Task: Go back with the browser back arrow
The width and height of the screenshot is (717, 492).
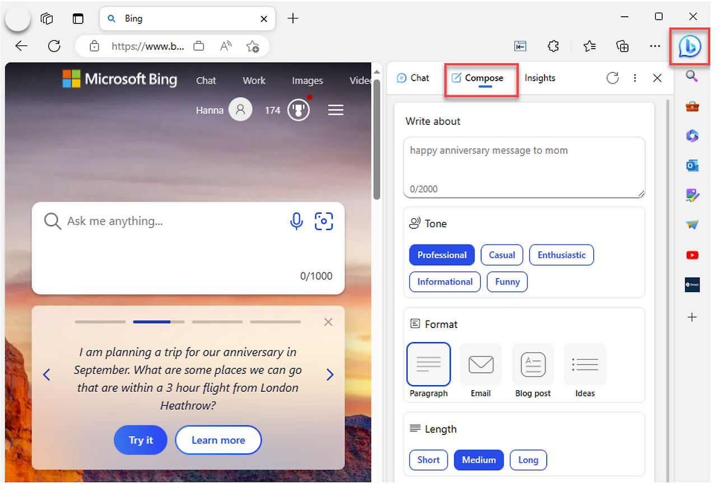Action: (21, 46)
